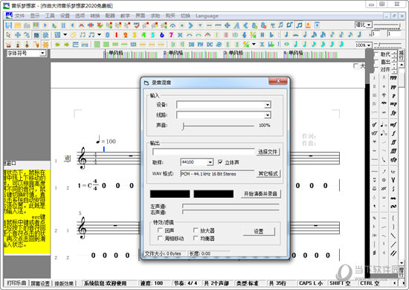Image resolution: width=409 pixels, height=290 pixels.
Task: Toggle the 取代 checkbox in right panel
Action: [376, 54]
